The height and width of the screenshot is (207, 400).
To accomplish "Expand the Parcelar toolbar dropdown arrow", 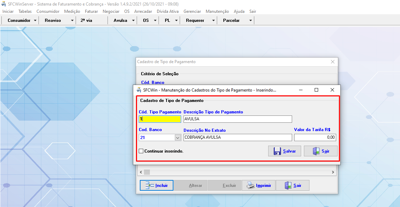I will pos(250,20).
